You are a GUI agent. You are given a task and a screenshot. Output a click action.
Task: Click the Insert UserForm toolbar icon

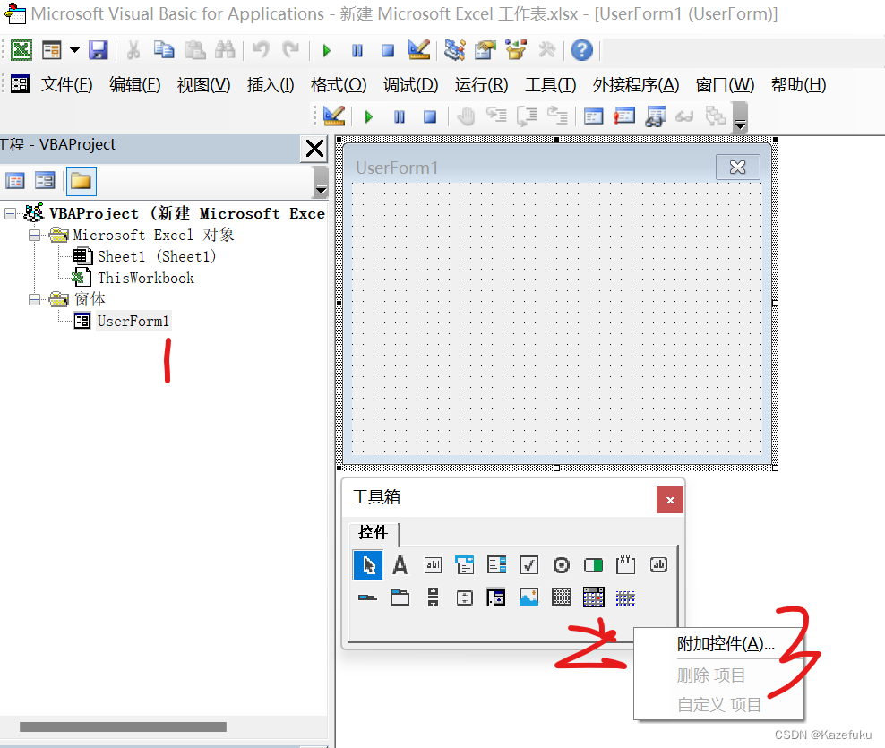pyautogui.click(x=51, y=51)
